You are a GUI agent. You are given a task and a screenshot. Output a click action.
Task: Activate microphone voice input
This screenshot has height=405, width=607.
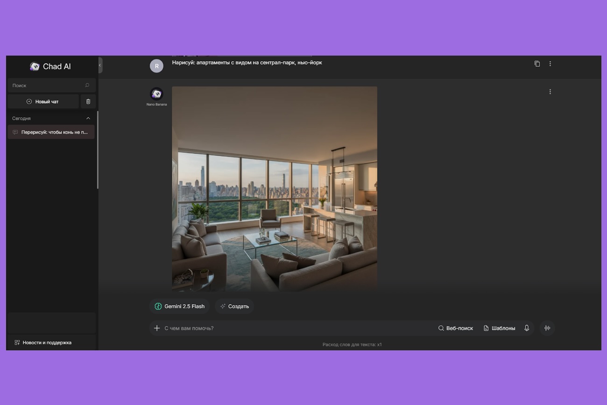pyautogui.click(x=527, y=328)
